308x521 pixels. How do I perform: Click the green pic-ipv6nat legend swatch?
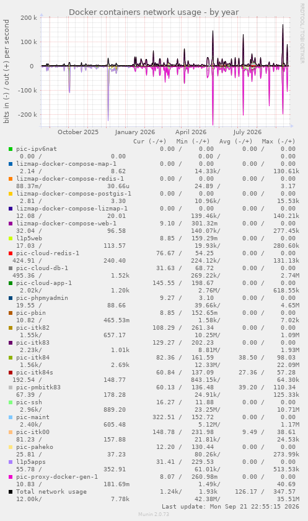pos(11,149)
